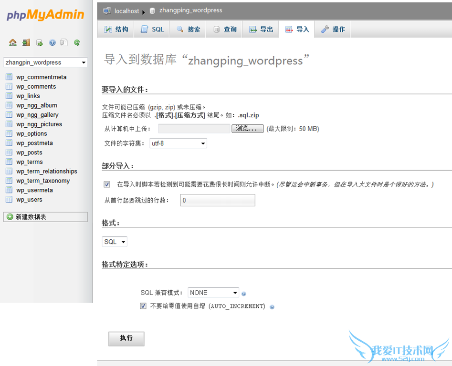Click table icon beside wp_comments
452x366 pixels.
tap(9, 86)
